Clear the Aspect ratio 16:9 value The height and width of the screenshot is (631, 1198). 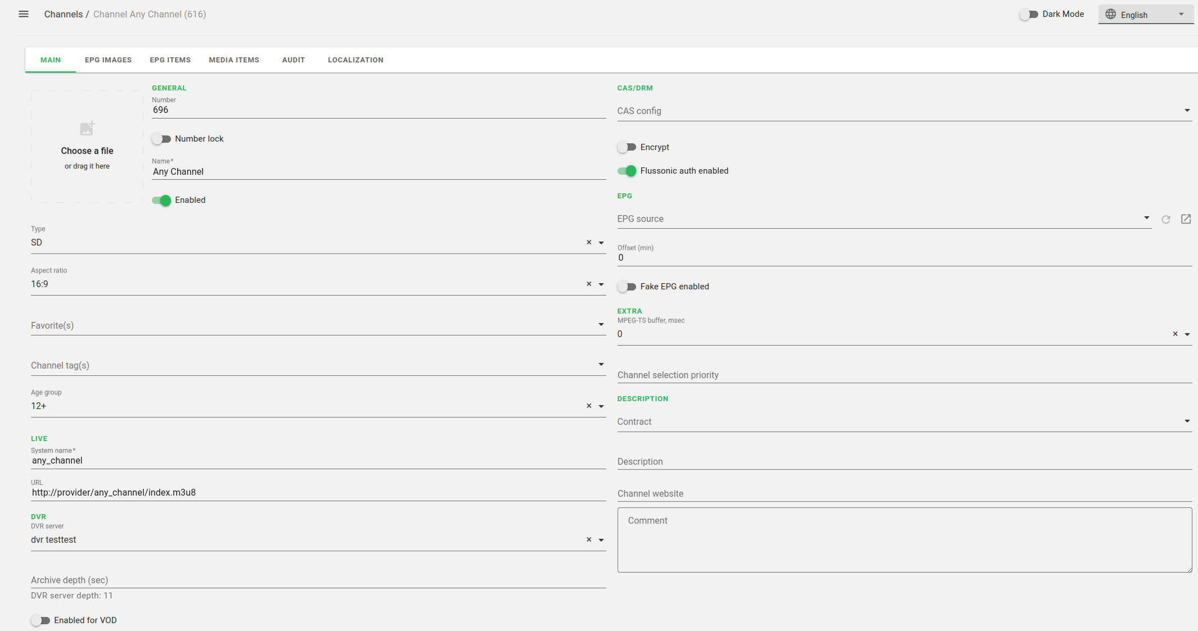[589, 284]
